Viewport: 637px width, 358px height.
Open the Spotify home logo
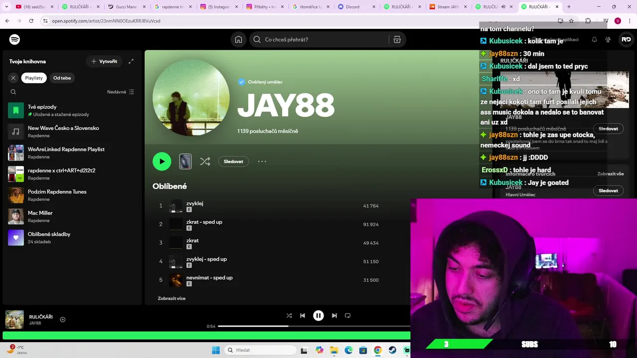[x=14, y=39]
